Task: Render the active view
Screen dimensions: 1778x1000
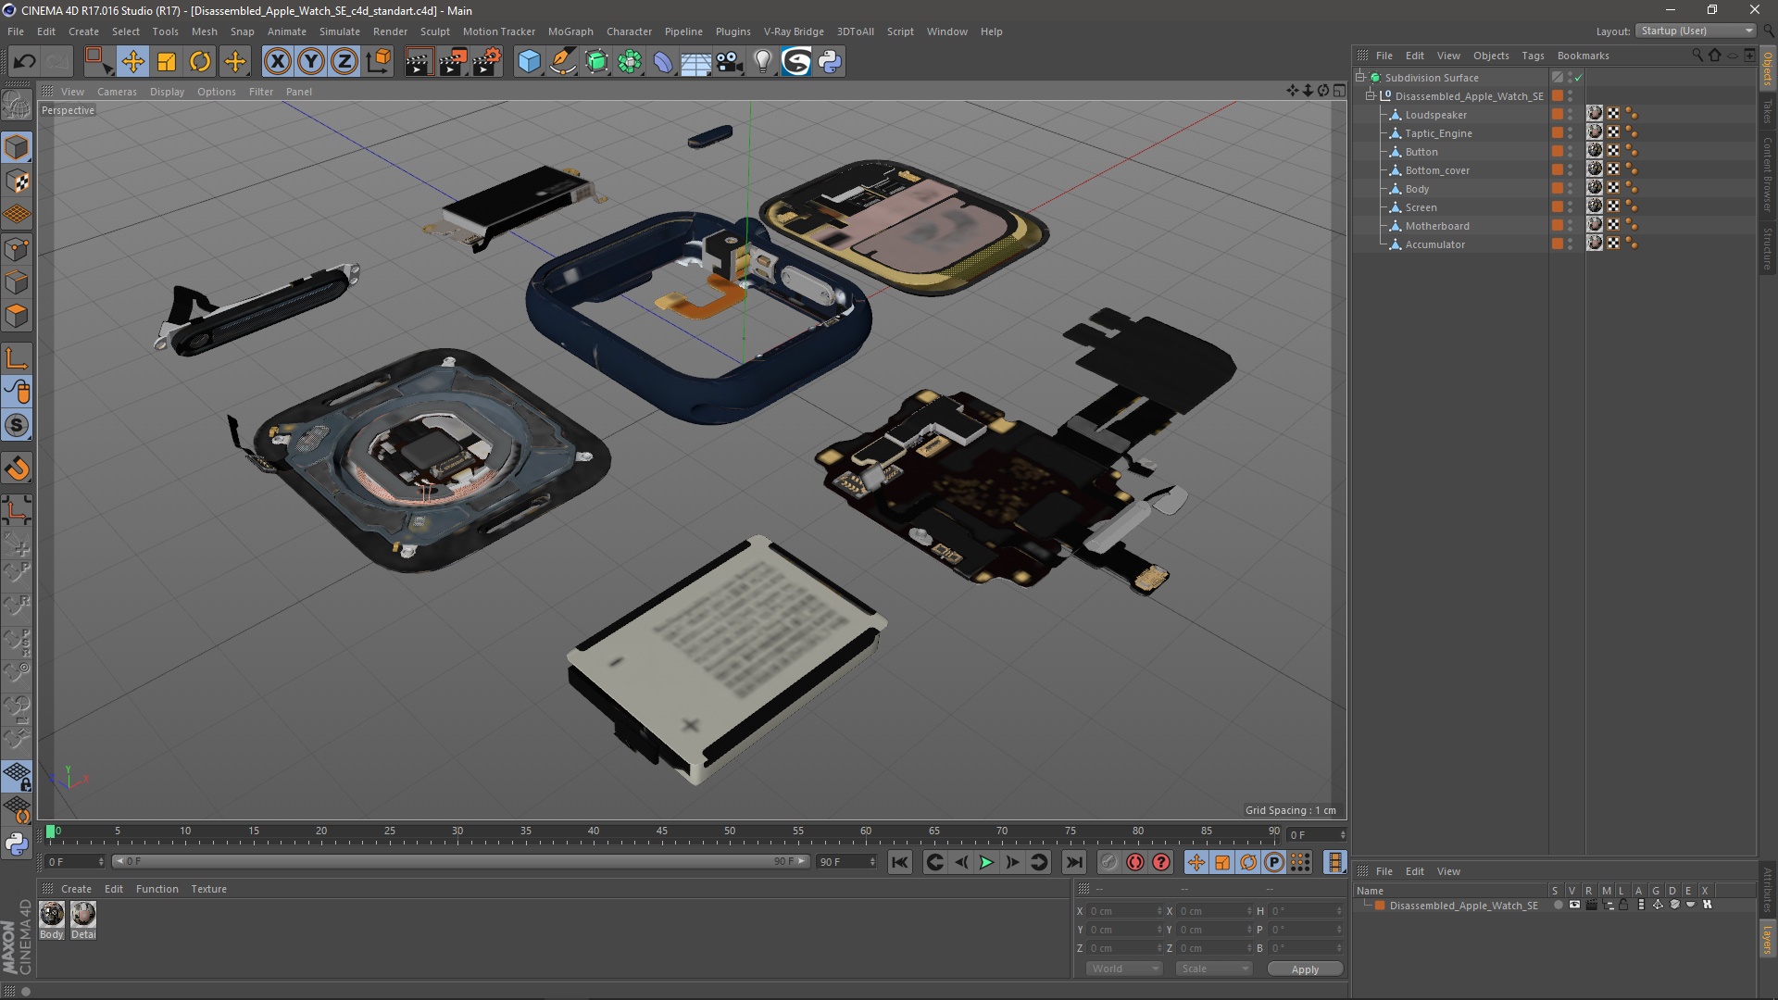Action: click(419, 62)
